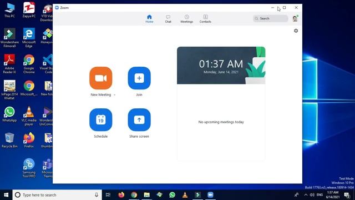This screenshot has width=355, height=200.
Task: Open Zoom settings gear
Action: (x=296, y=31)
